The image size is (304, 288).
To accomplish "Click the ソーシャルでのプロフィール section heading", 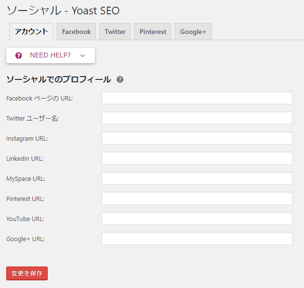I will 59,79.
